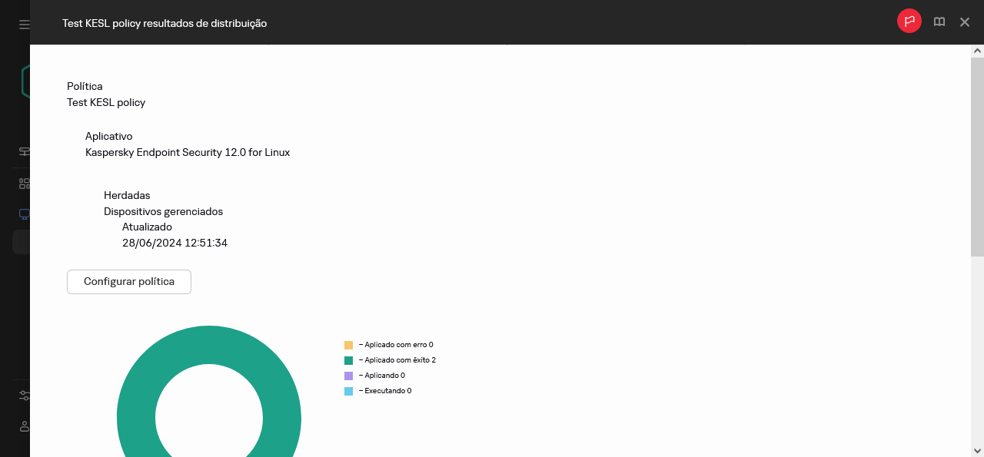
Task: Open the sliders settings sidebar icon
Action: point(25,396)
